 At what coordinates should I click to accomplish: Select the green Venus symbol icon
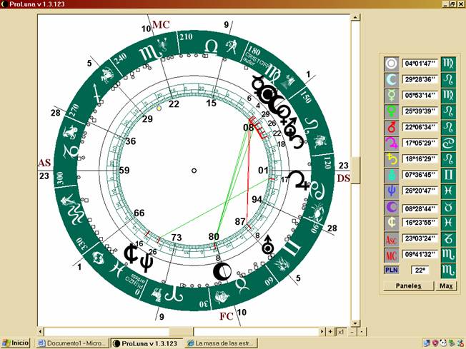coord(391,111)
